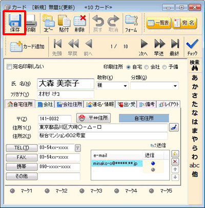Click the 〒⇔住所 conversion button

tap(93, 118)
